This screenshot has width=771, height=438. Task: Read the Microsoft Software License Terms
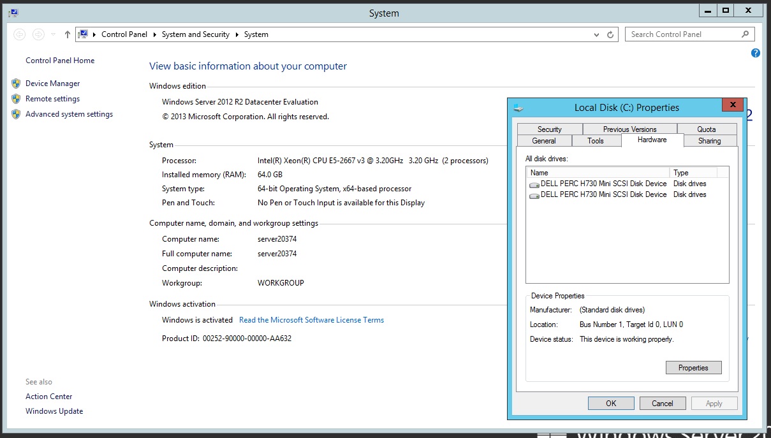[x=311, y=320]
